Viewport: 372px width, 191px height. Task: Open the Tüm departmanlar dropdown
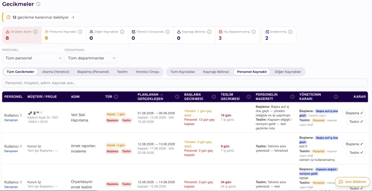coord(90,58)
